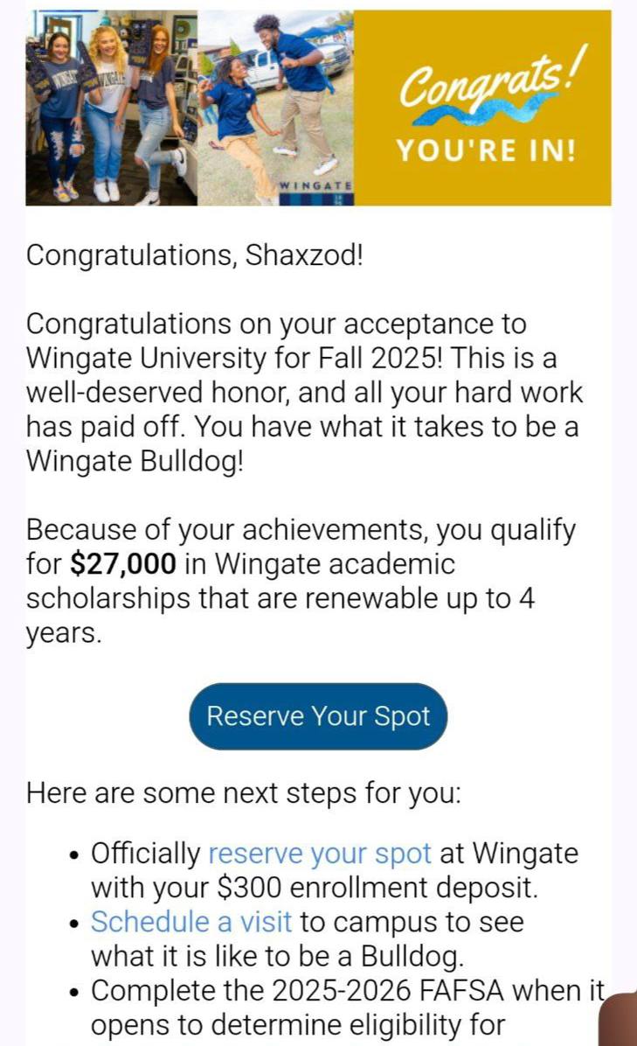Click the bullet beside Schedule a visit

coord(75,924)
